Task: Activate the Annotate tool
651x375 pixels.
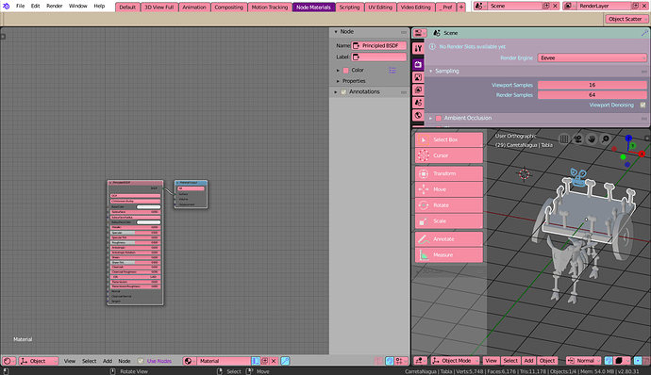Action: (449, 239)
